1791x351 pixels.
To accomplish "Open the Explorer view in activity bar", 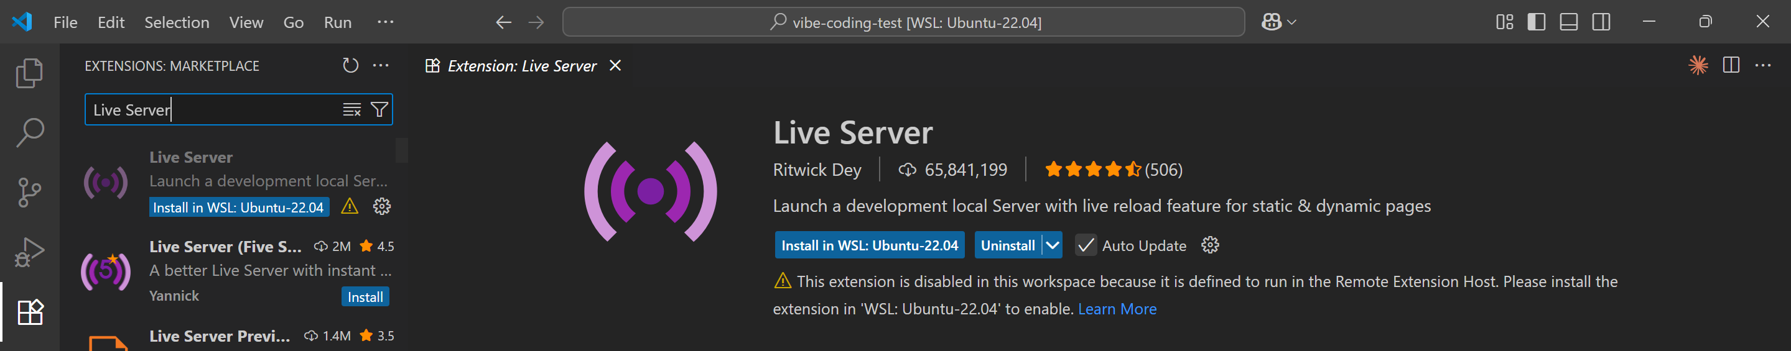I will pos(29,73).
